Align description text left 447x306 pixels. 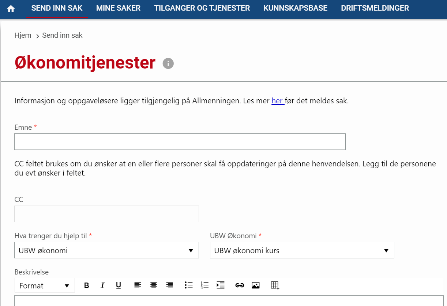pyautogui.click(x=138, y=285)
